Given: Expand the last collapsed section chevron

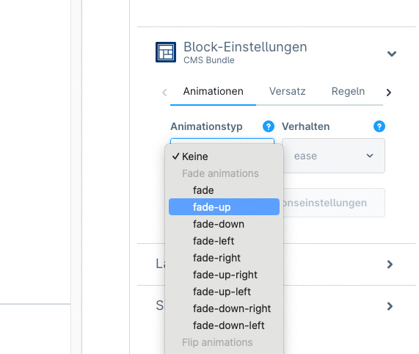Looking at the screenshot, I should tap(390, 306).
